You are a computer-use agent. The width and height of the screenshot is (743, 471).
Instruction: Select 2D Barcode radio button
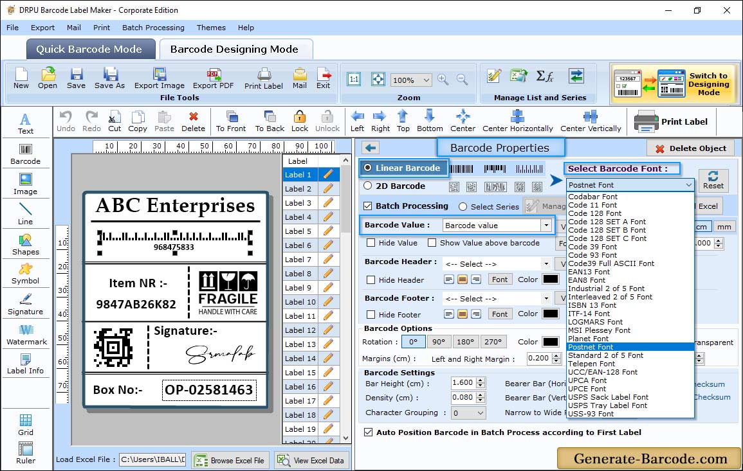[x=368, y=186]
